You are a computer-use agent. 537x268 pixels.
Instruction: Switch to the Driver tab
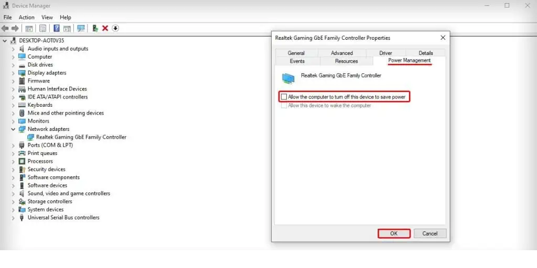tap(385, 53)
